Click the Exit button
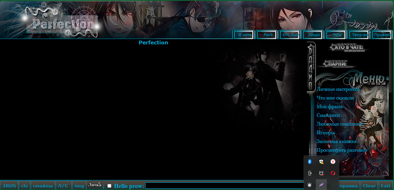 click(x=386, y=186)
